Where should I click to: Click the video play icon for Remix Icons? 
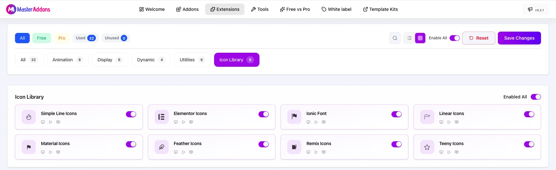(316, 152)
